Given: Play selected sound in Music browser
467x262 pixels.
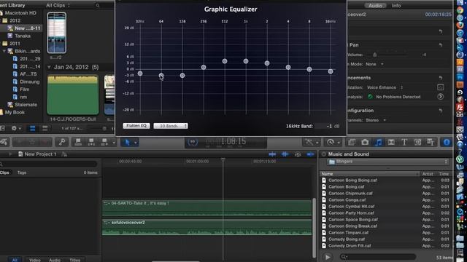Looking at the screenshot, I should (x=328, y=257).
